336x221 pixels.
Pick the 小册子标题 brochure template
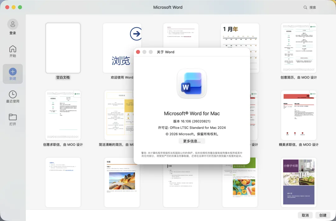[x=299, y=182]
